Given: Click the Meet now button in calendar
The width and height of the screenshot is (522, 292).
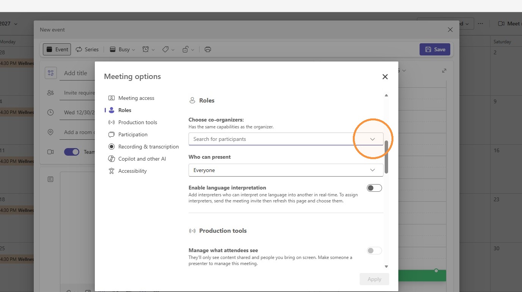Looking at the screenshot, I should [x=509, y=24].
